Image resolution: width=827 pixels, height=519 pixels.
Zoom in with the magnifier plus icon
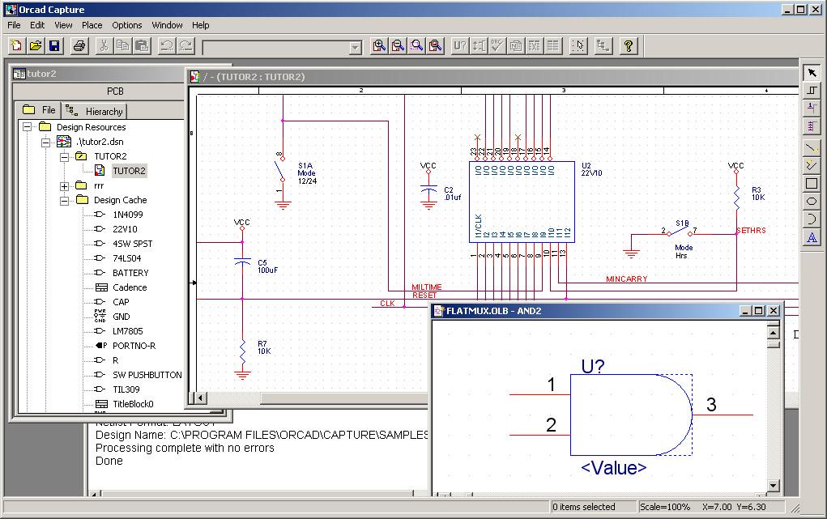pyautogui.click(x=379, y=46)
